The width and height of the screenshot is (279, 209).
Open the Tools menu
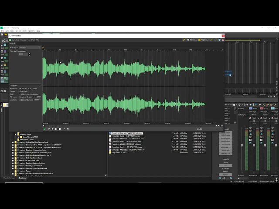[x=24, y=31]
